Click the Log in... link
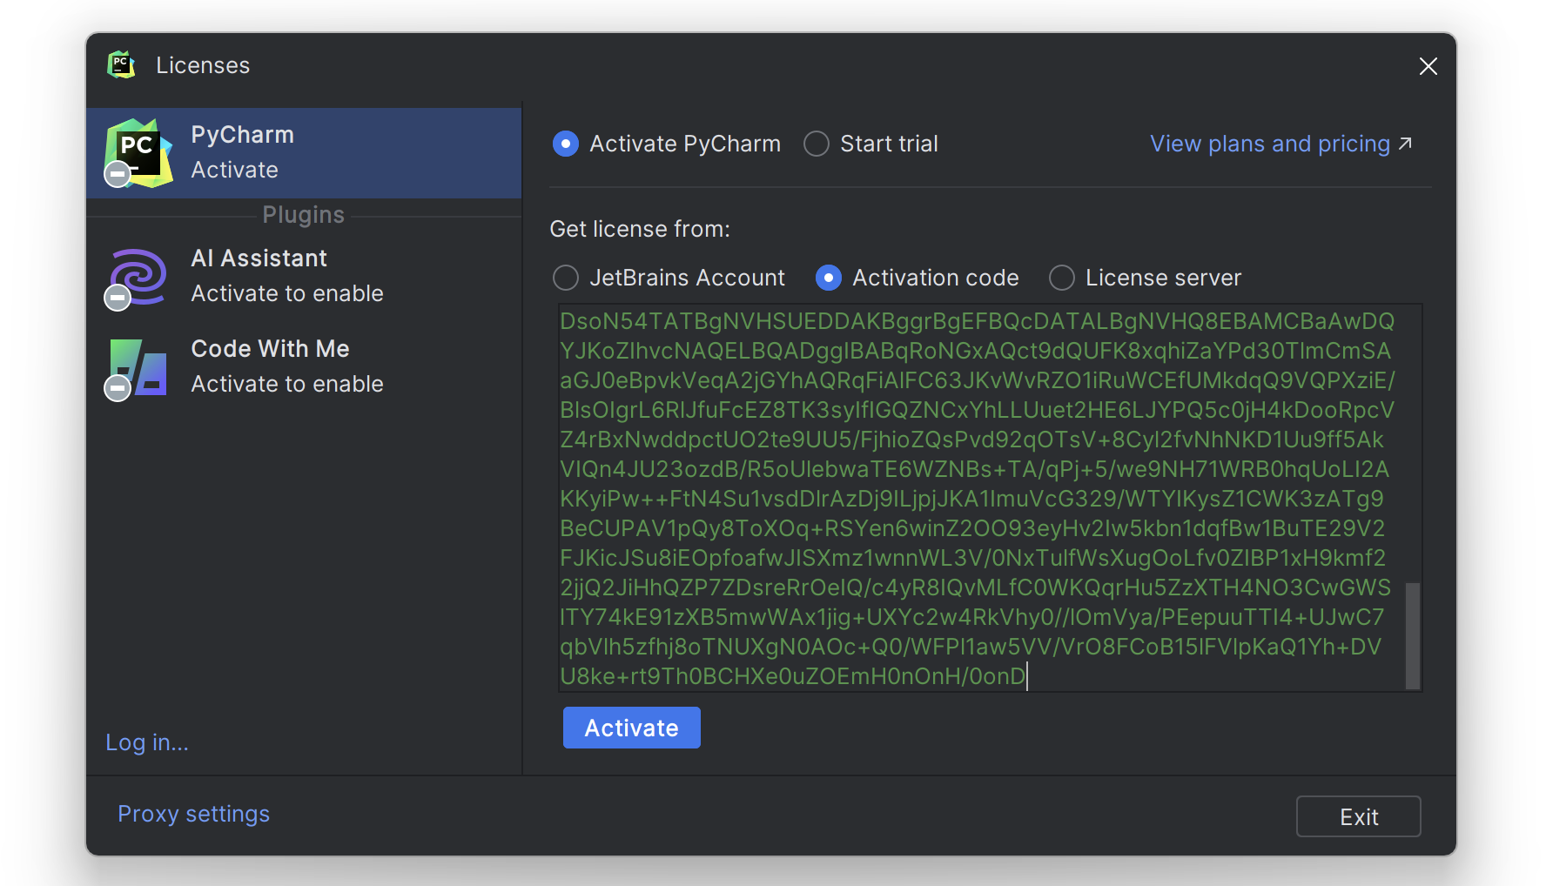The height and width of the screenshot is (886, 1546). coord(147,742)
